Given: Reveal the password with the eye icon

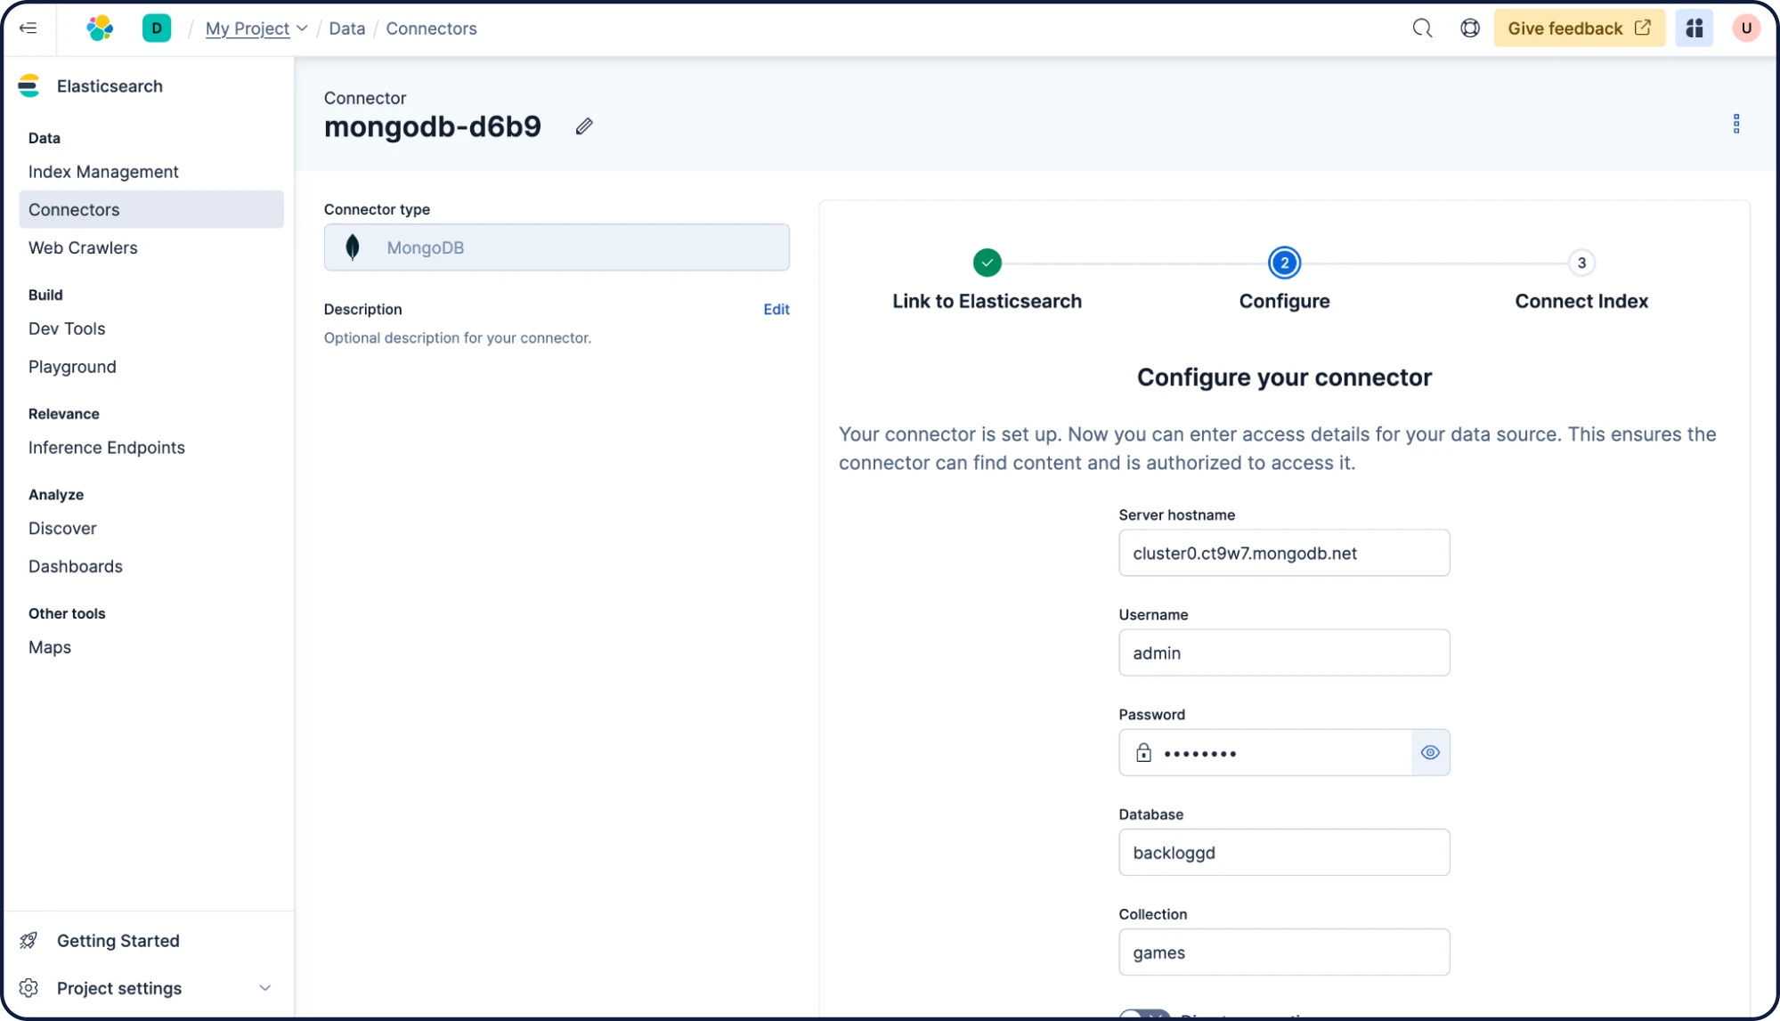Looking at the screenshot, I should [1430, 753].
